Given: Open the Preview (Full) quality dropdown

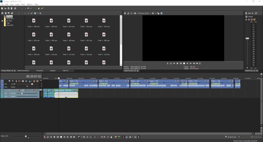Looking at the screenshot, I should coord(144,13).
